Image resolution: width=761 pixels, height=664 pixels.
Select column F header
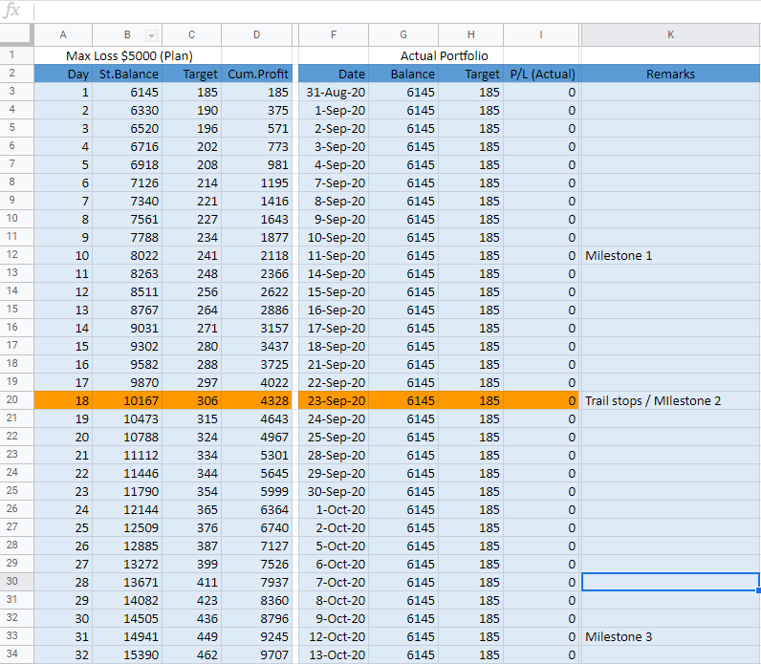[x=334, y=35]
